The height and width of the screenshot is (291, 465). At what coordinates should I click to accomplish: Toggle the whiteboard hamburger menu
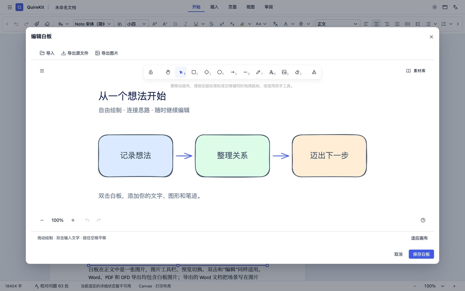(x=42, y=71)
